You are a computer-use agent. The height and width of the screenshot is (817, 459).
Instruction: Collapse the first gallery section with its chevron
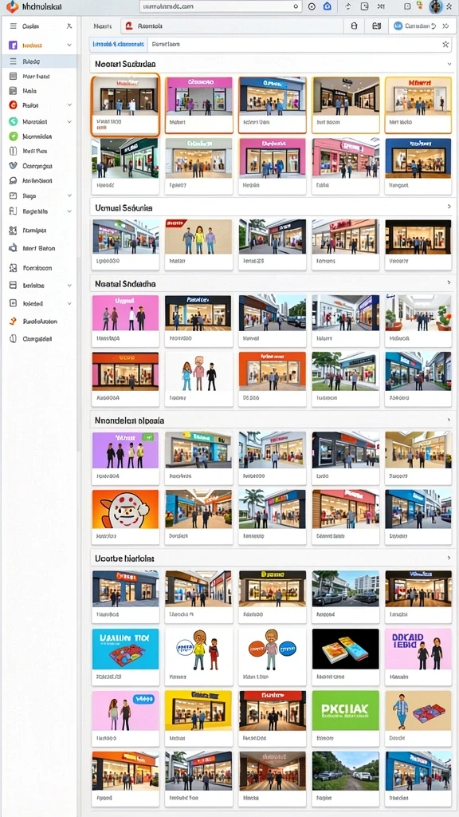tap(449, 64)
